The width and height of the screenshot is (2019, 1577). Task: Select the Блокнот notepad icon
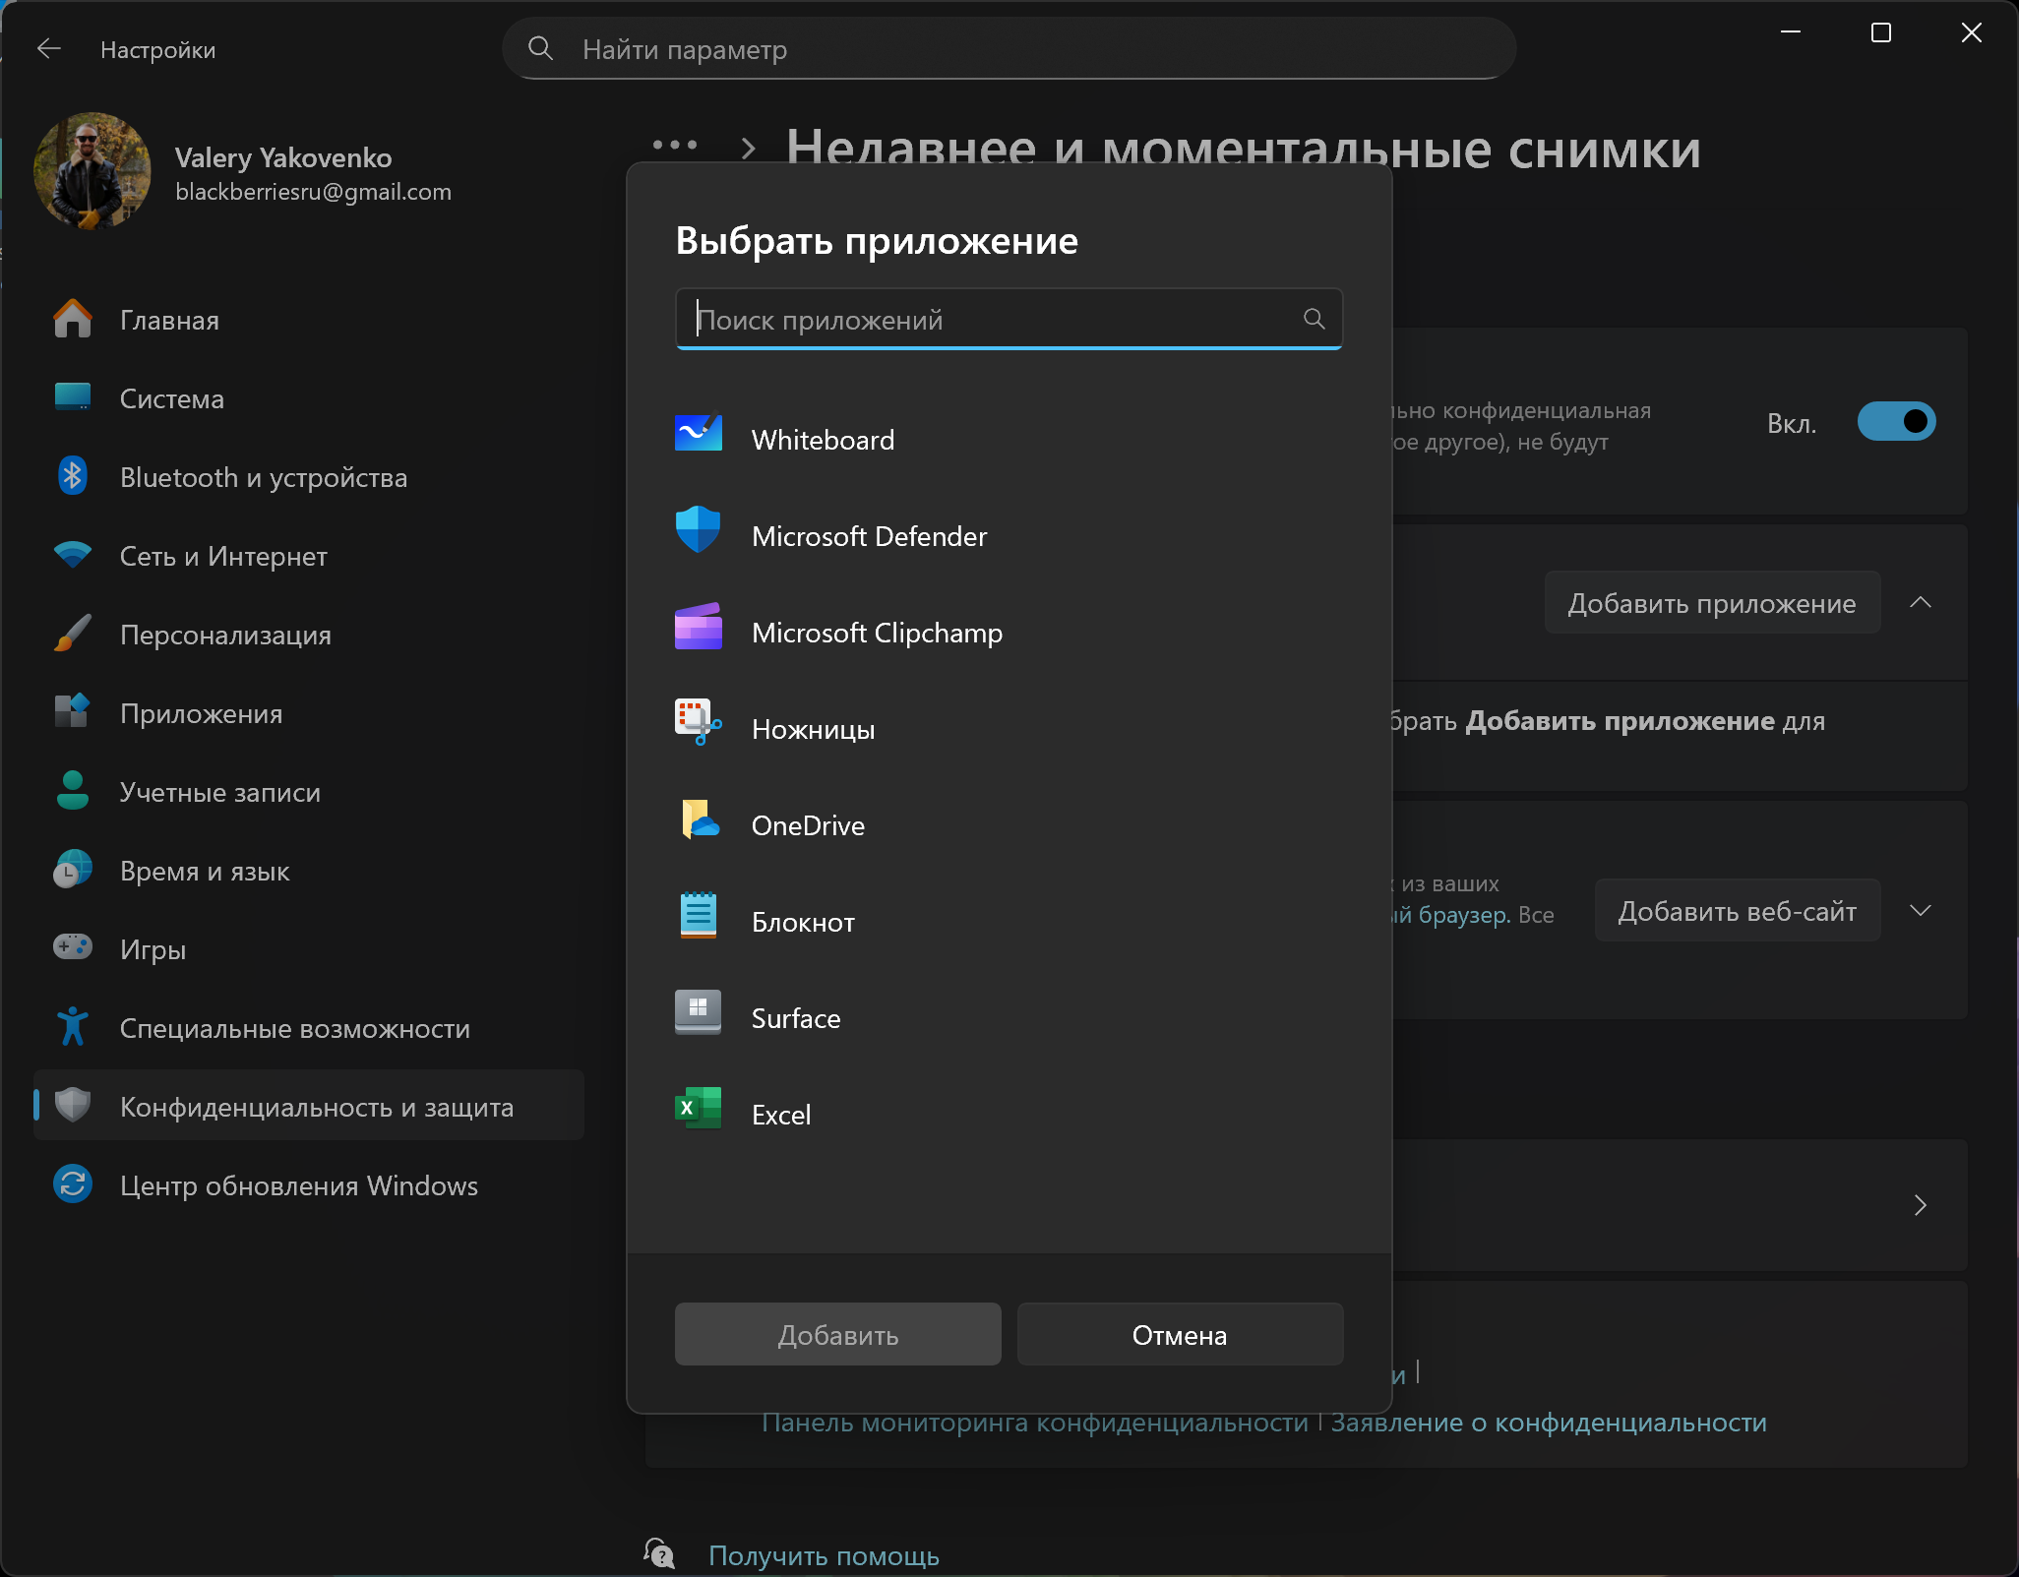tap(699, 916)
